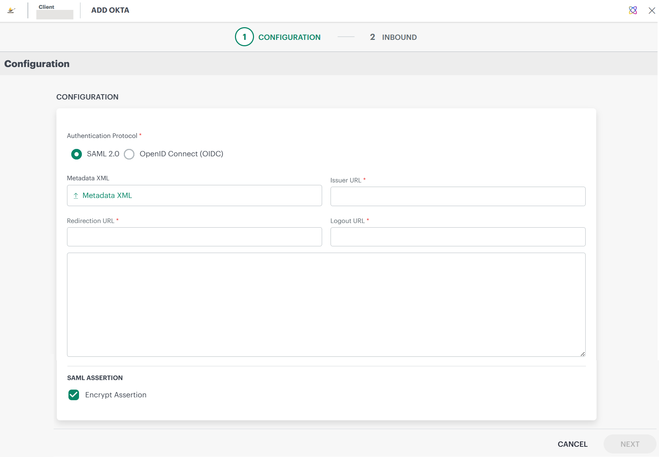This screenshot has width=659, height=457.
Task: Open the colorful atom assistant icon
Action: pos(633,10)
